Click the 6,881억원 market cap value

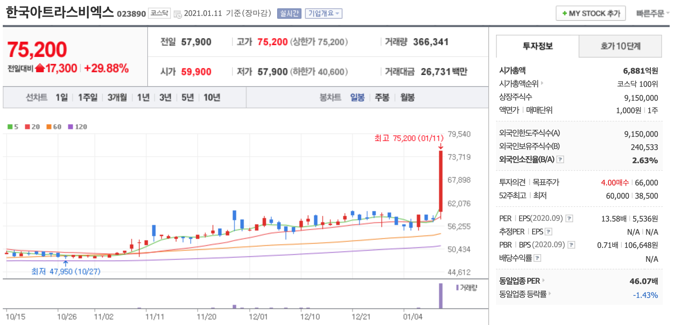[x=640, y=71]
